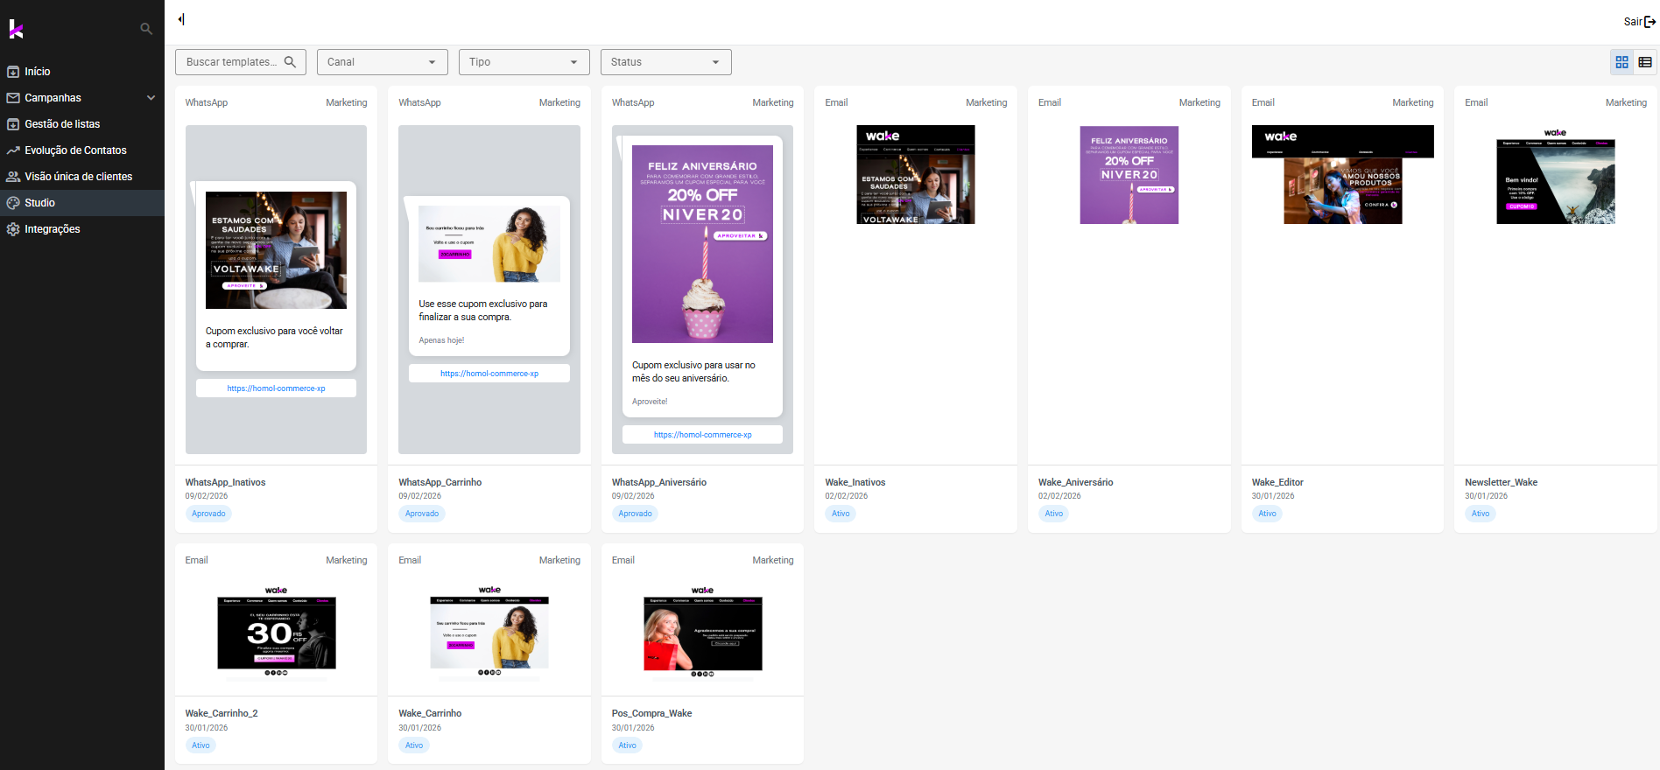Collapse the sidebar with the arrow icon
1660x770 pixels.
tap(181, 19)
